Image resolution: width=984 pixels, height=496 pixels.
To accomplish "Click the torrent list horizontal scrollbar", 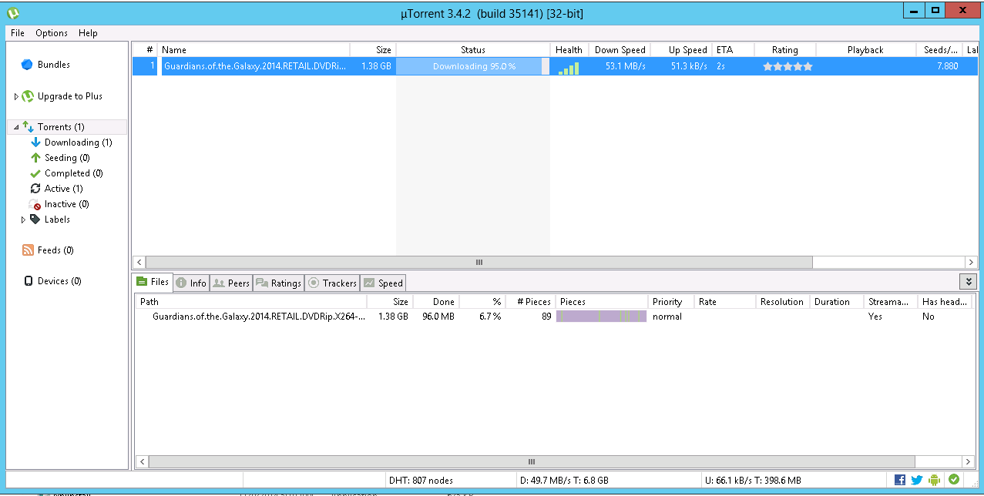I will pyautogui.click(x=478, y=262).
